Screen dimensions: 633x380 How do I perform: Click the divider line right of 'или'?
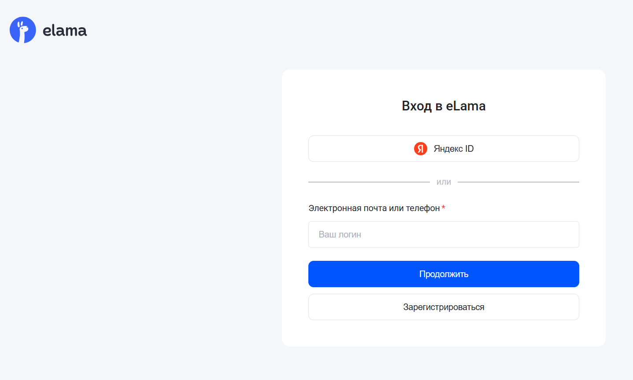click(518, 182)
